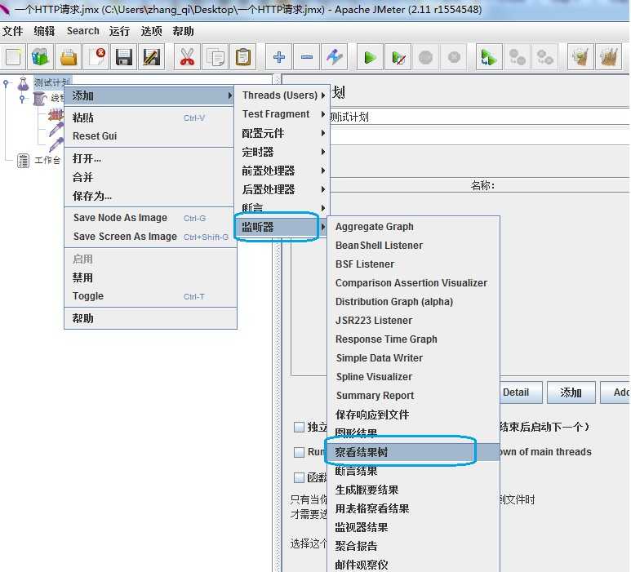Click the gray Stop test icon
This screenshot has width=631, height=572.
pyautogui.click(x=426, y=57)
